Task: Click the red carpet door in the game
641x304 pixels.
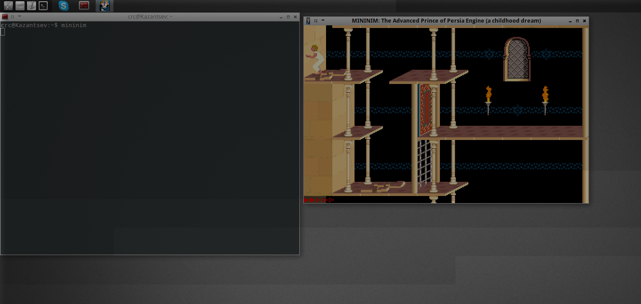Action: click(x=425, y=109)
